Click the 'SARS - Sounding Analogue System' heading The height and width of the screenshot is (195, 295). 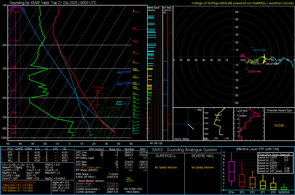[184, 150]
